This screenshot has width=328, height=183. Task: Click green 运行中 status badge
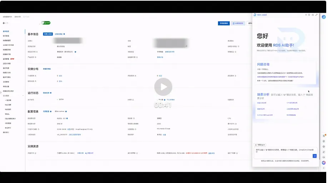coord(46,23)
